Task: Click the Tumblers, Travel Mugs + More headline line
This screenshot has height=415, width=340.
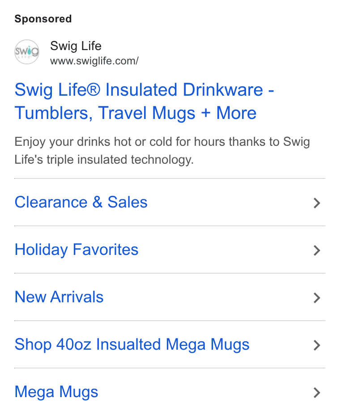Action: click(136, 113)
